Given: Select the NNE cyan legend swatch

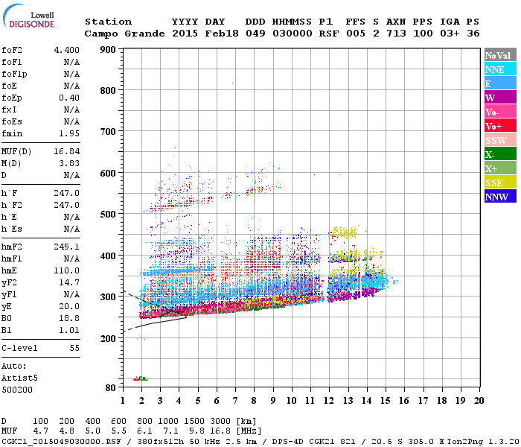Looking at the screenshot, I should point(500,69).
